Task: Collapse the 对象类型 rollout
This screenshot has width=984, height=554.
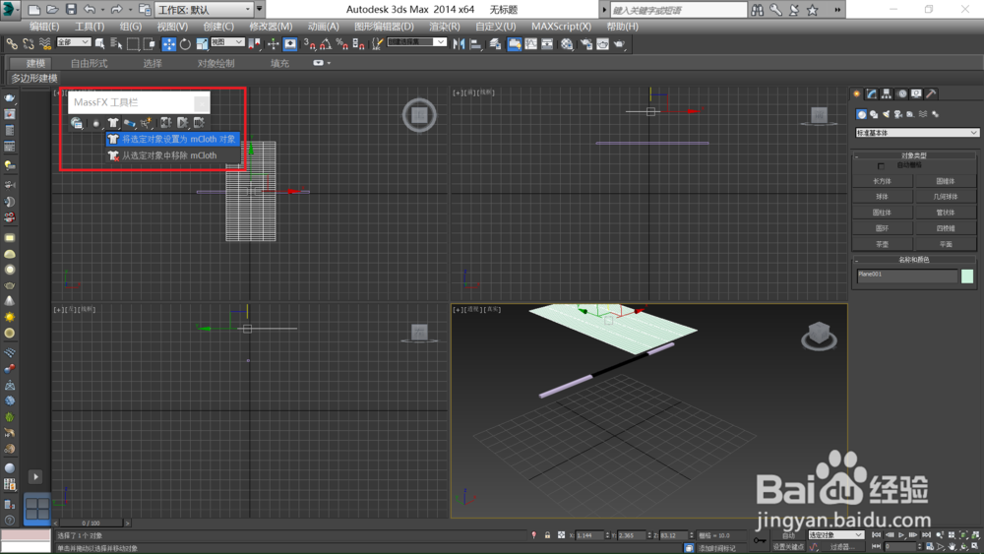Action: 914,155
